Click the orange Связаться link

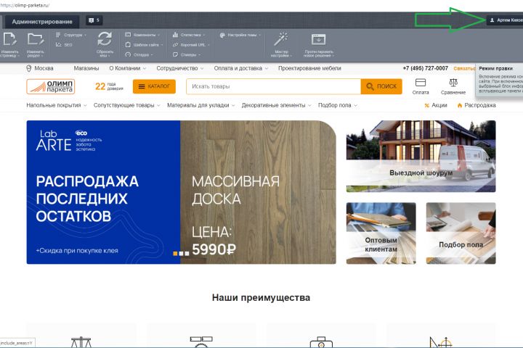point(465,68)
